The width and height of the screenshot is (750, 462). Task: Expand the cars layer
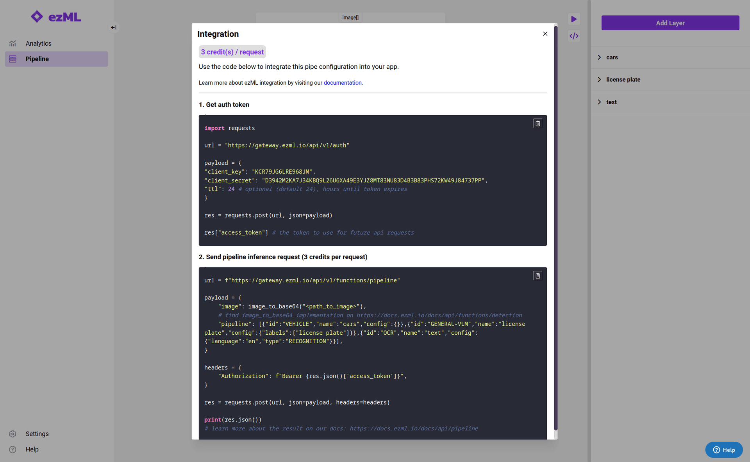599,57
